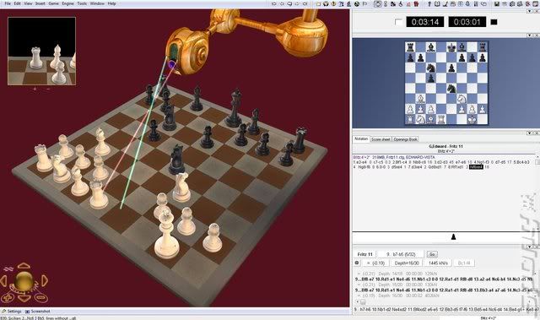
Task: Click the question-mark hint toolbar icon
Action: tap(341, 3)
